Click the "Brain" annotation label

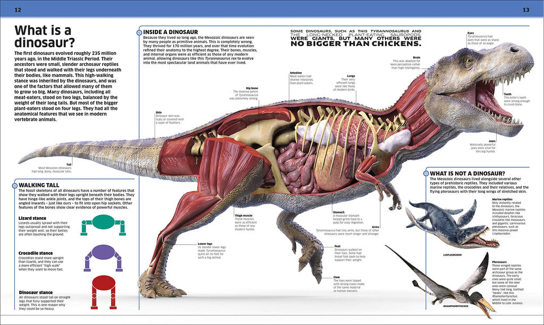tap(416, 57)
